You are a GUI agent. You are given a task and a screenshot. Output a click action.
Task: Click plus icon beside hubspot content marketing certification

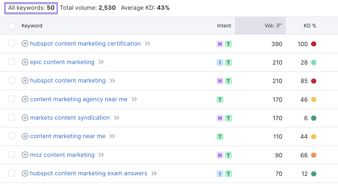[x=25, y=44]
